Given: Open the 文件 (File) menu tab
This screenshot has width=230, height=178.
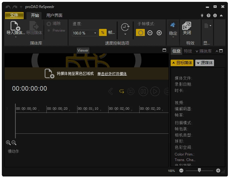Looking at the screenshot, I should point(14,15).
